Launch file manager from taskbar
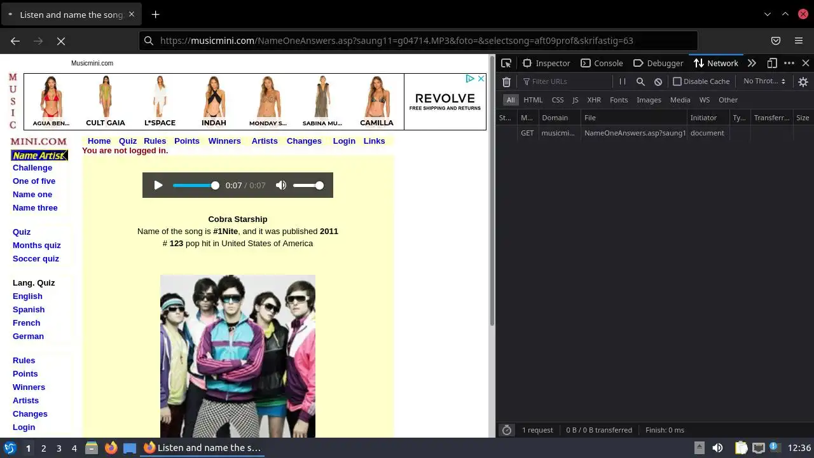 [x=92, y=448]
